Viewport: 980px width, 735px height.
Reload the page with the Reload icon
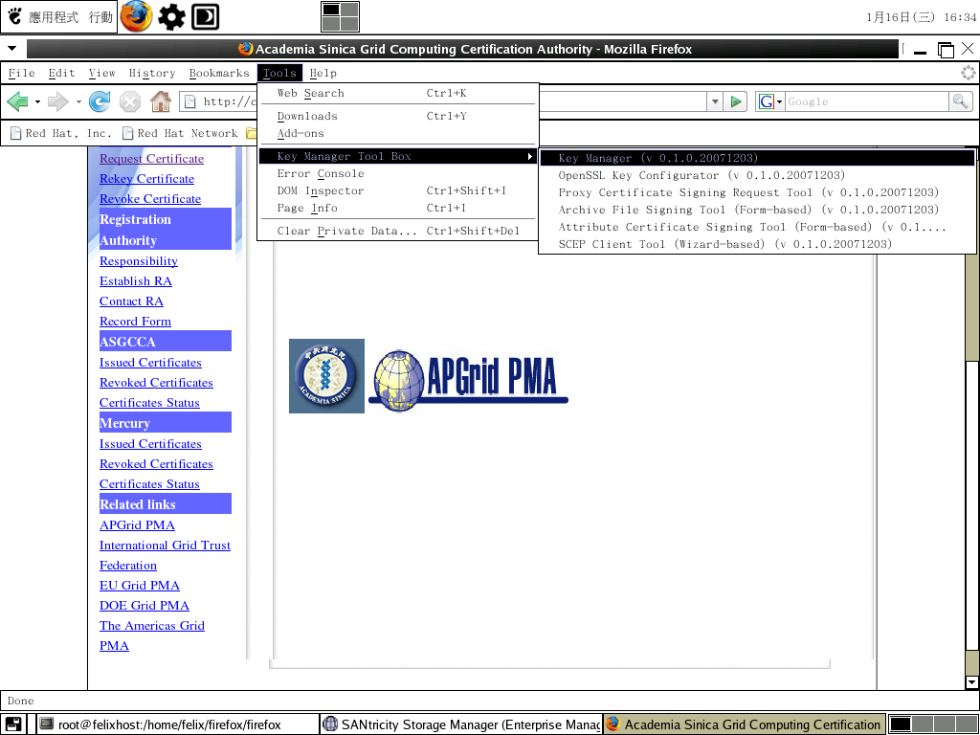tap(100, 101)
